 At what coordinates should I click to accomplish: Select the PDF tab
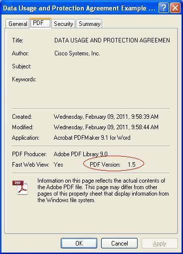point(40,23)
